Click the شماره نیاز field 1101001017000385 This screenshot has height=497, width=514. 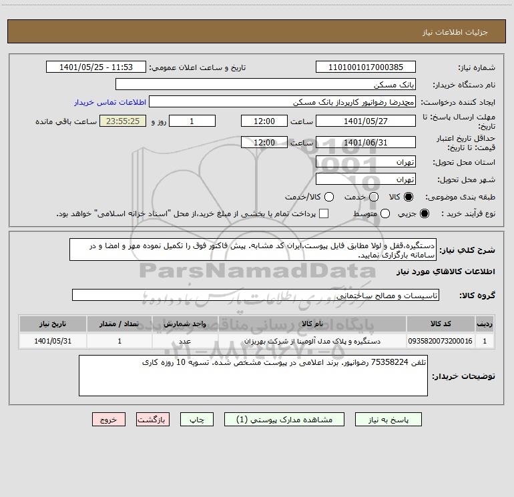tap(366, 67)
